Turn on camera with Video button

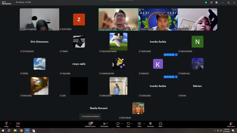click(18, 125)
